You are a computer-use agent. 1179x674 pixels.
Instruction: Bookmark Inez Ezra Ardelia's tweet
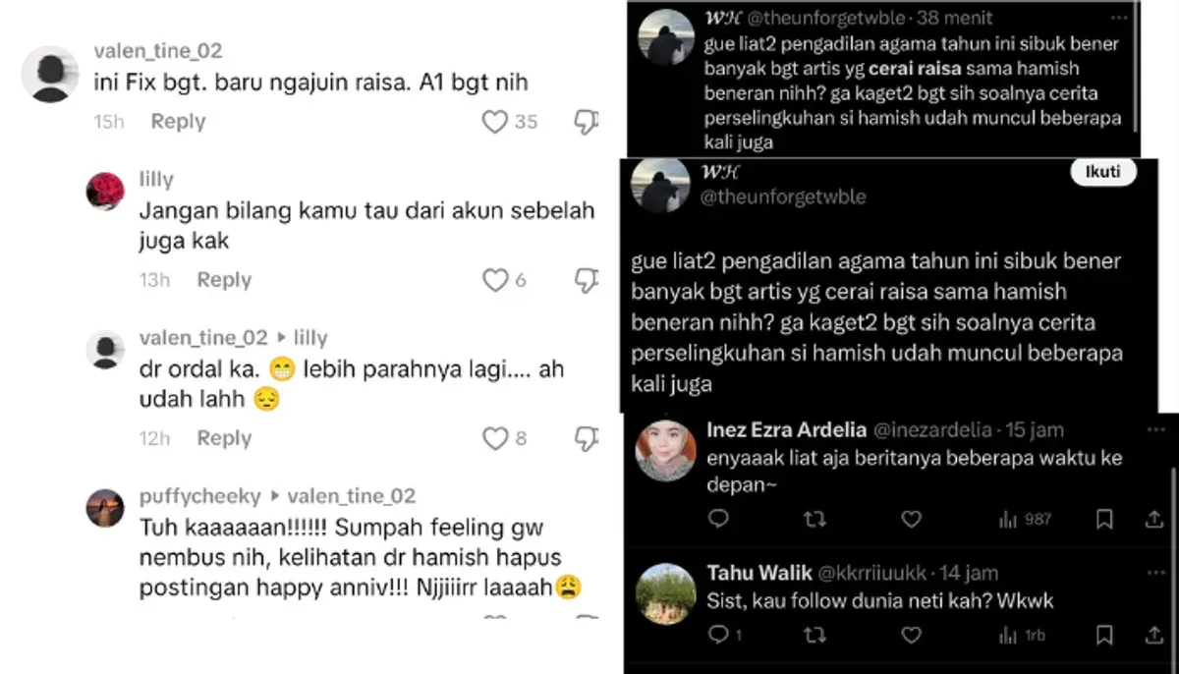pos(1104,519)
